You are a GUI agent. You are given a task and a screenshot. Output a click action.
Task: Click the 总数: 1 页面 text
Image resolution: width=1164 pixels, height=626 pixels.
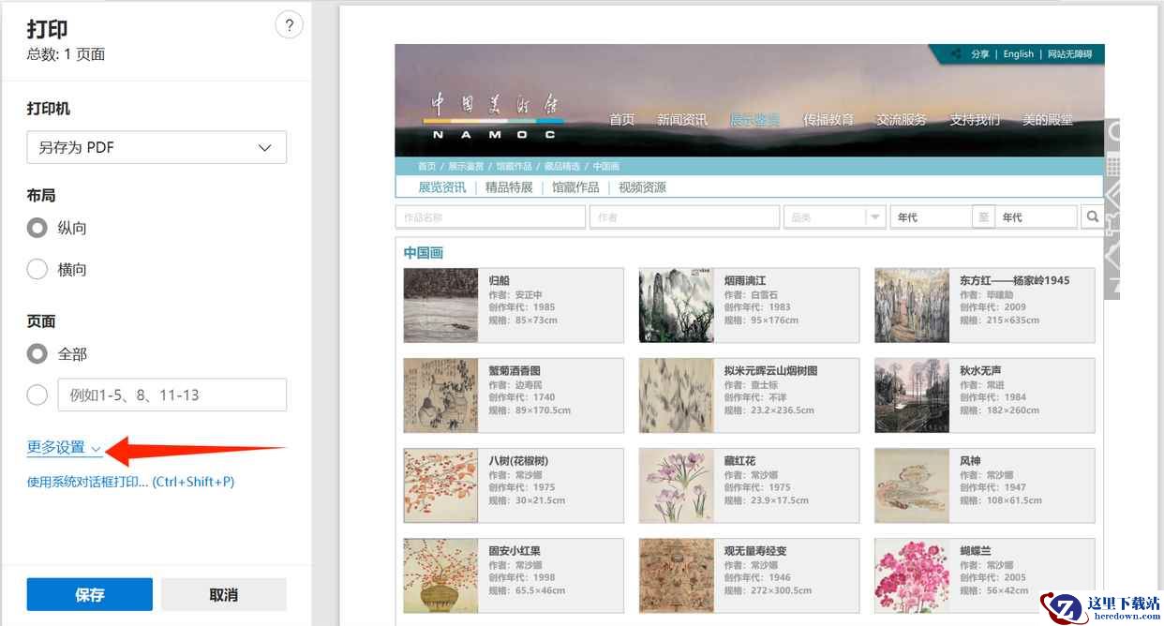pyautogui.click(x=66, y=54)
